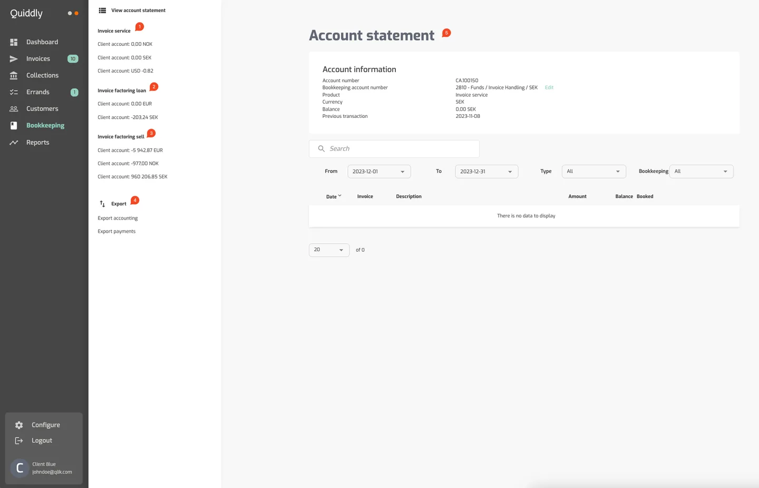Viewport: 759px width, 488px height.
Task: Select Invoice service client account 0.00 SEK
Action: point(124,58)
